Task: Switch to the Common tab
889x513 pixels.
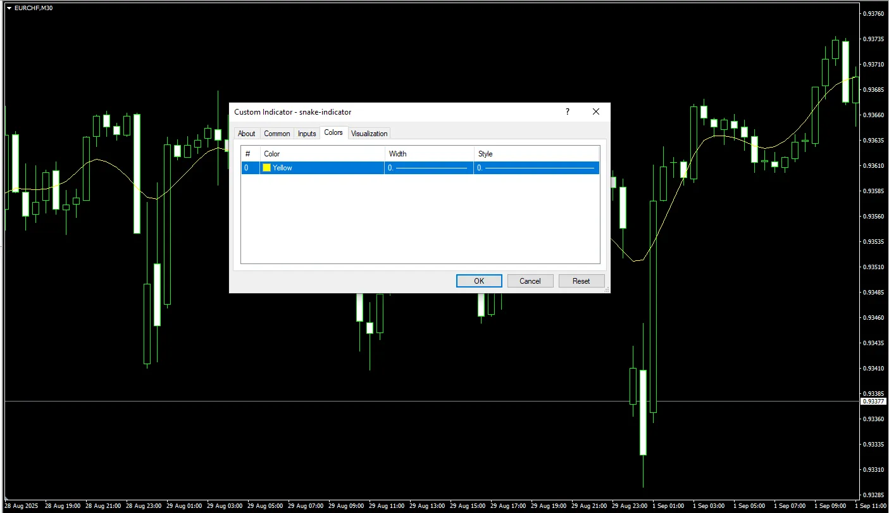Action: pos(277,134)
